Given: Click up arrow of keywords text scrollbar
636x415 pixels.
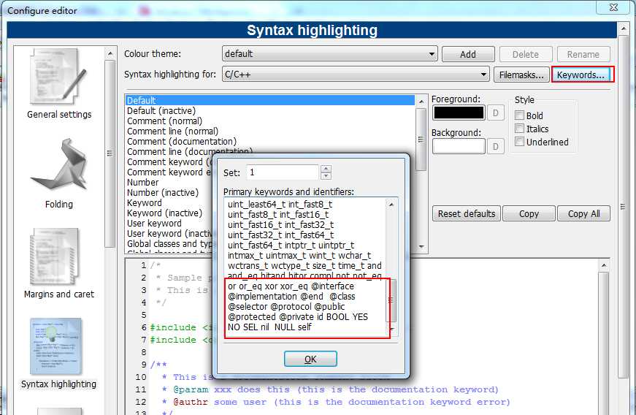Looking at the screenshot, I should point(391,205).
